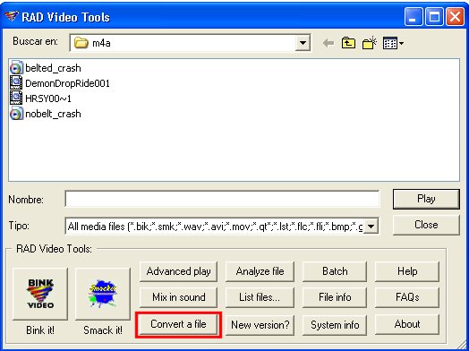Select the DemonDropRide001 file name
469x351 pixels.
point(68,83)
